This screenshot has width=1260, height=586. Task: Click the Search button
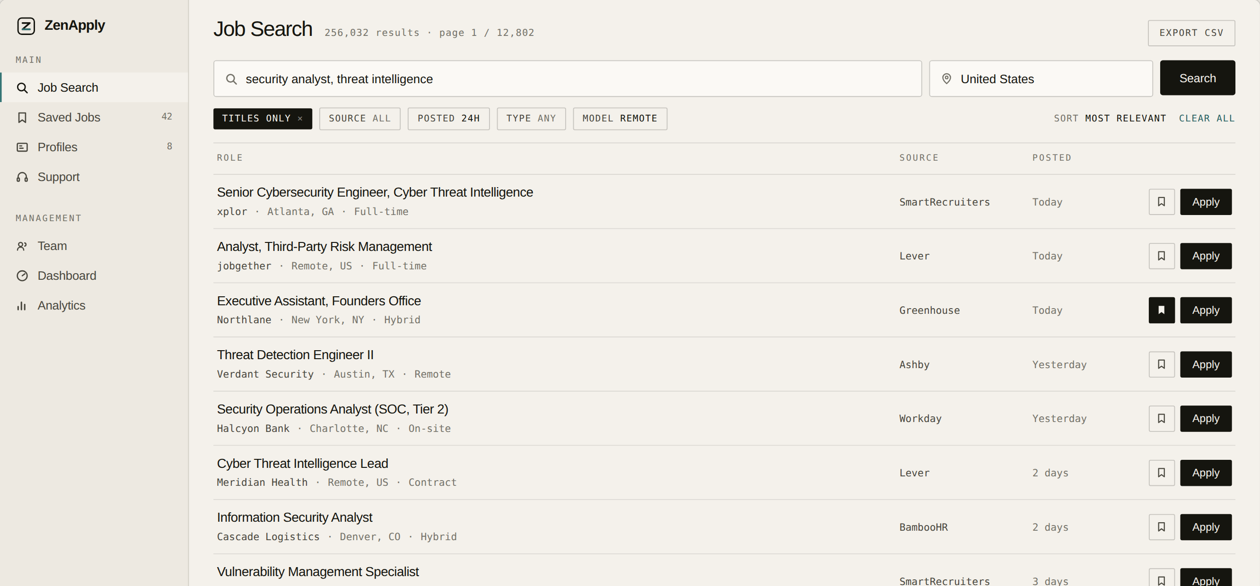tap(1198, 78)
